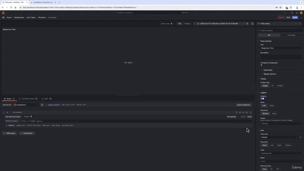Image resolution: width=304 pixels, height=171 pixels.
Task: Toggle the Legend Visibility switch
Action: (x=262, y=98)
